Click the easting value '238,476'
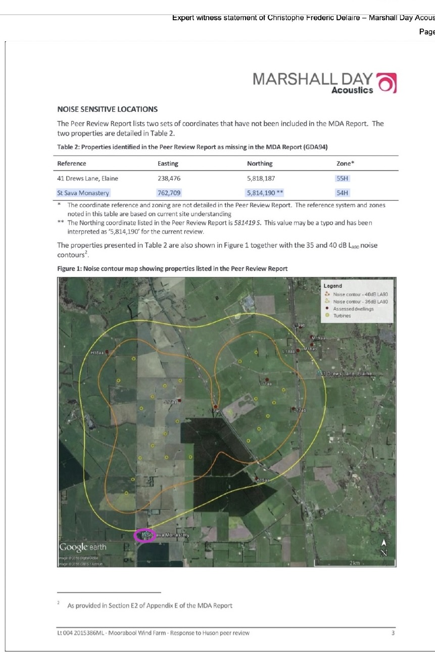This screenshot has height=653, width=435. tap(169, 178)
